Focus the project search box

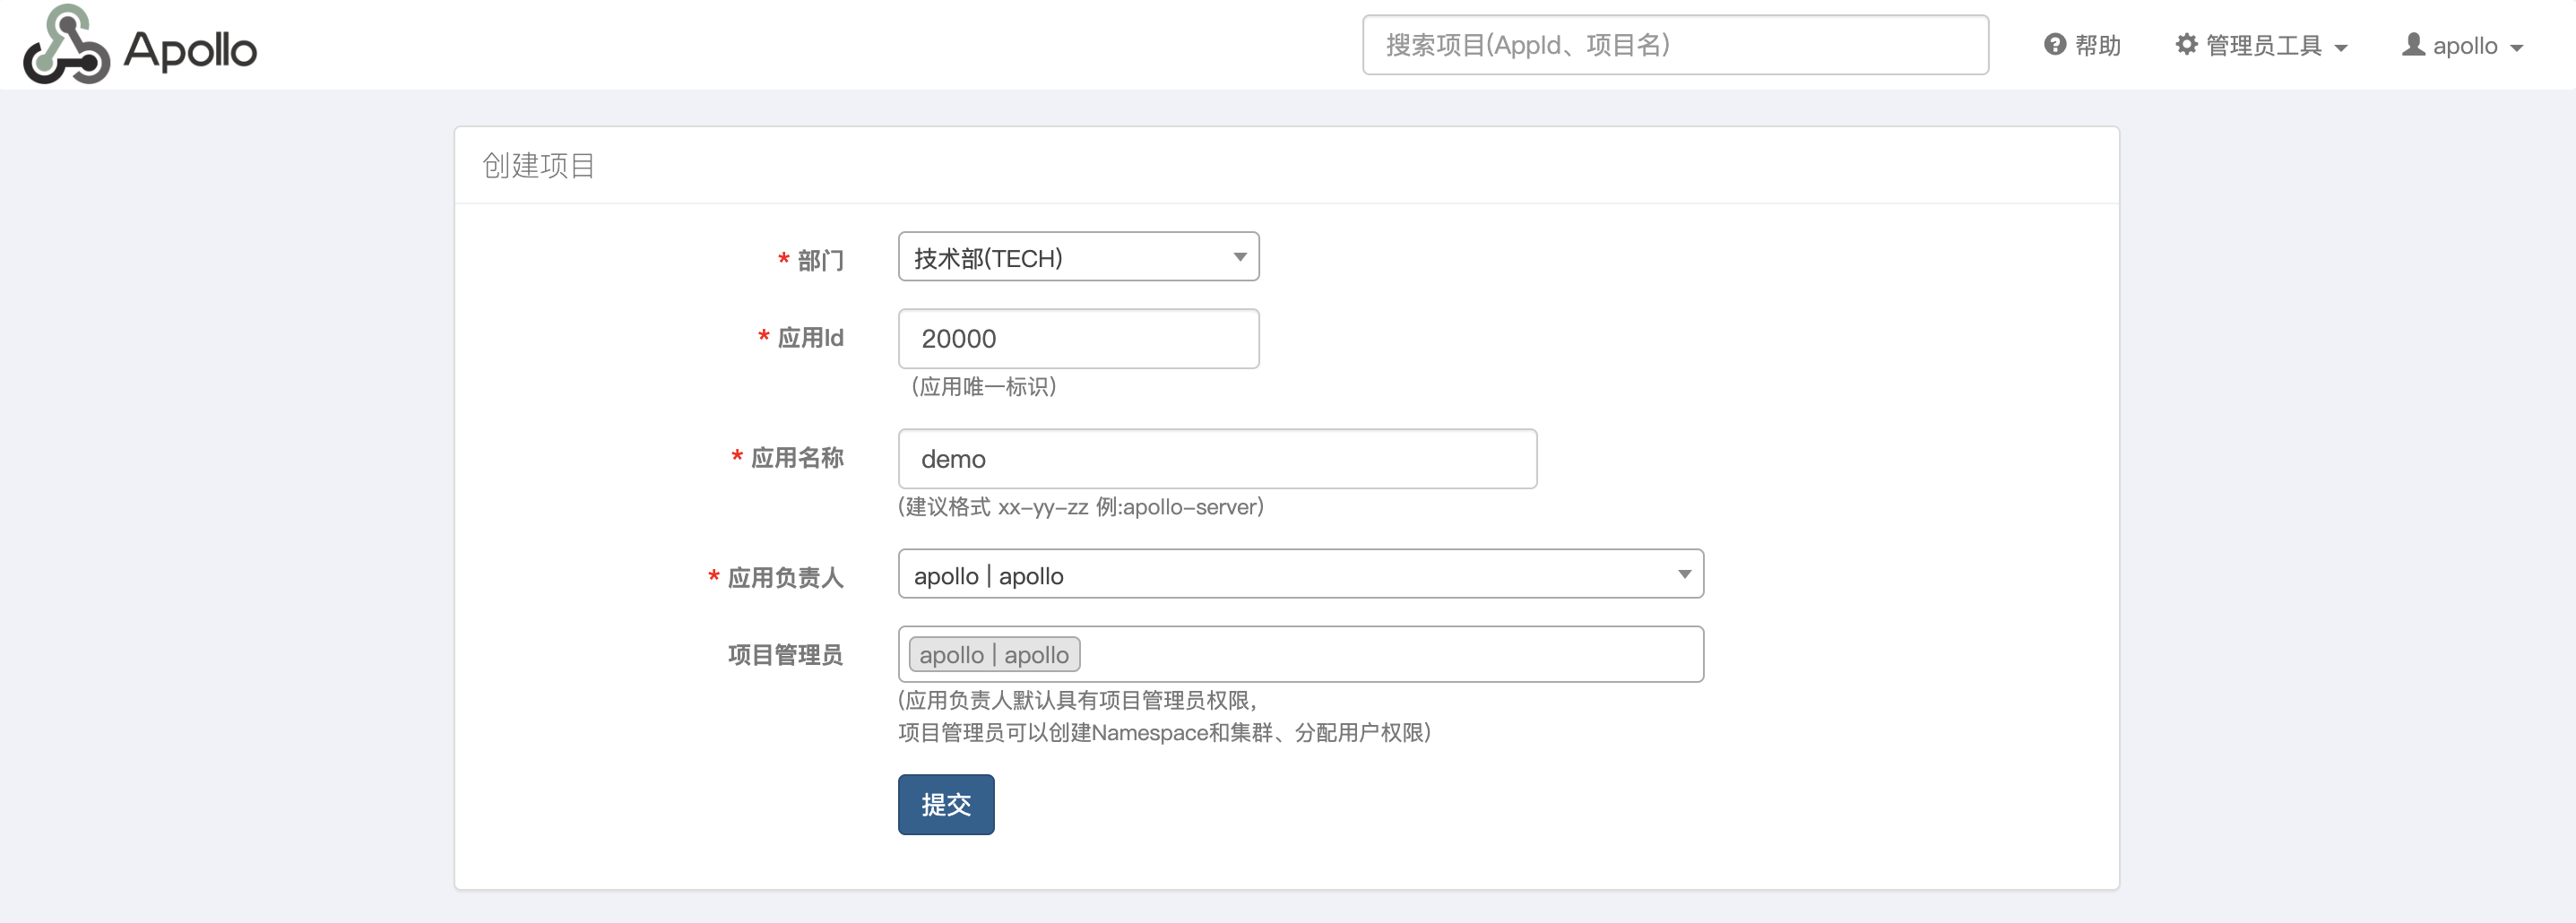(x=1674, y=45)
